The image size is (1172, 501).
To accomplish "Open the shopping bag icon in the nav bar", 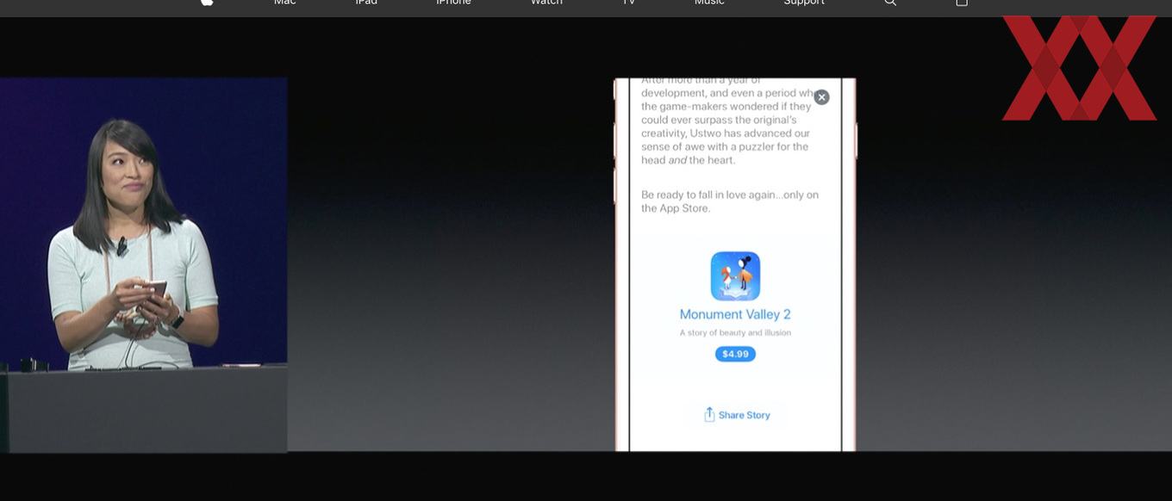I will [x=962, y=3].
